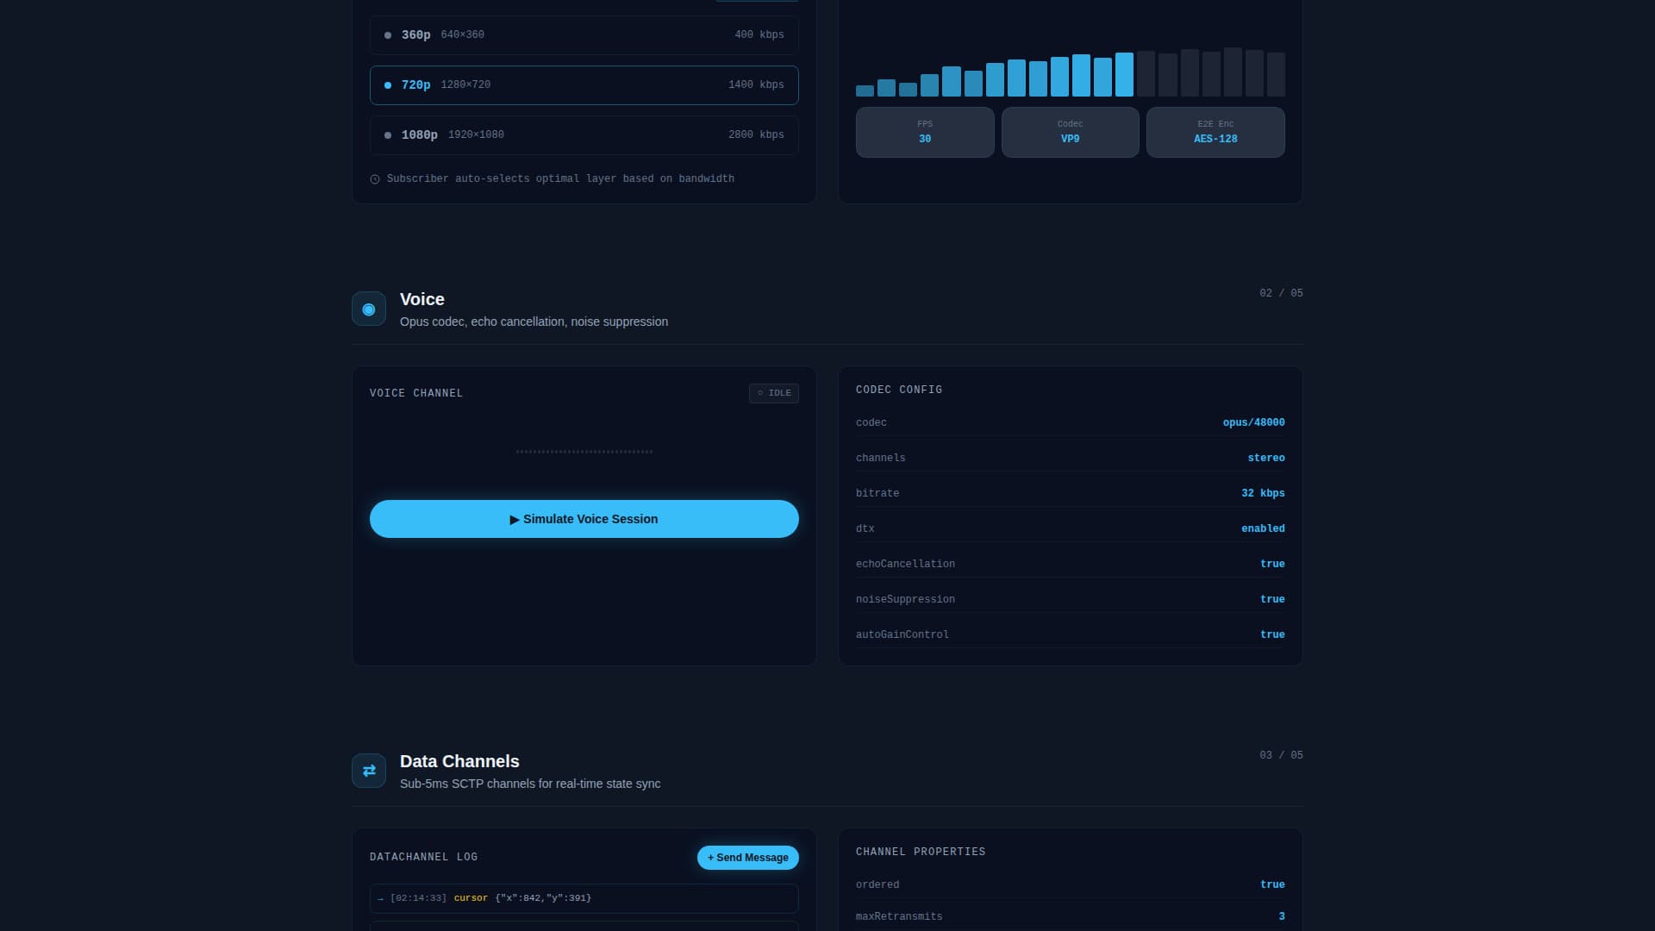1655x931 pixels.
Task: Click the 1400 kbps bitrate label
Action: [x=756, y=84]
